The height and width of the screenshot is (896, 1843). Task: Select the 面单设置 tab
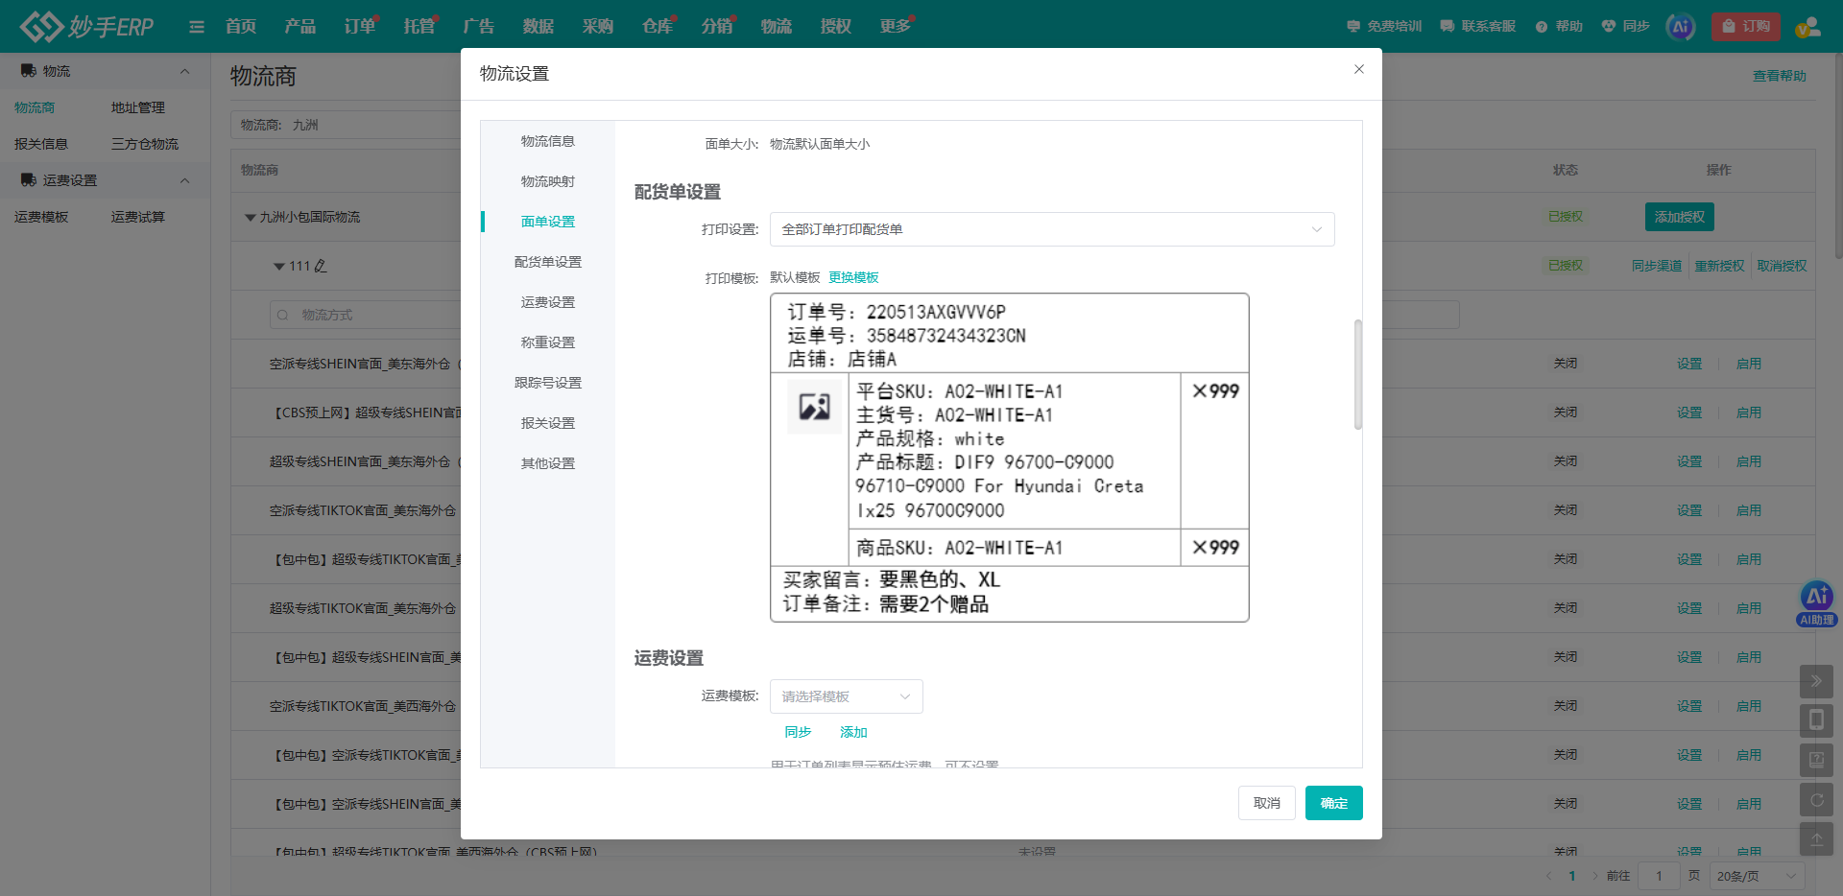click(548, 222)
